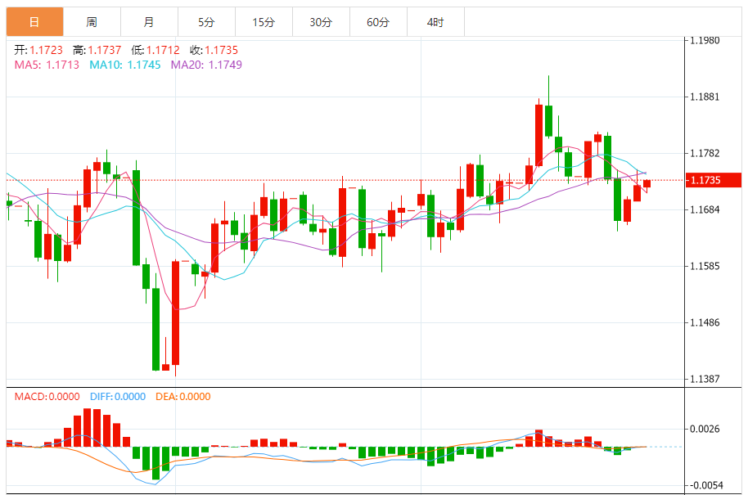Open the 30分 timeframe tab
The width and height of the screenshot is (748, 495).
click(321, 22)
